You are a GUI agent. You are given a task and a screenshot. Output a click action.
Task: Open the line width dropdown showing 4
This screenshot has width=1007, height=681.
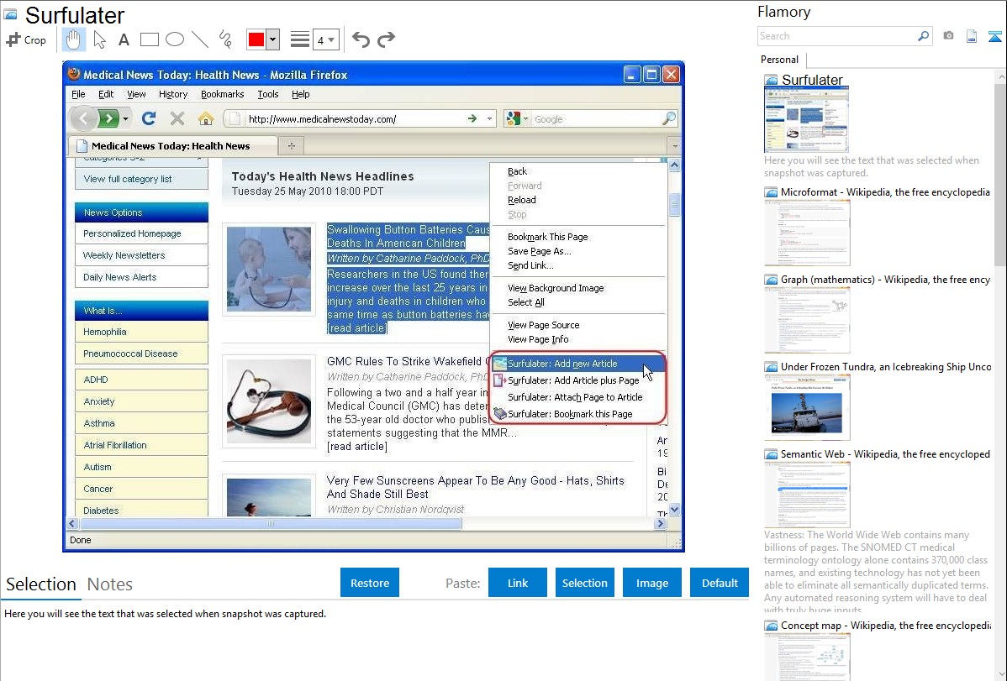(325, 40)
